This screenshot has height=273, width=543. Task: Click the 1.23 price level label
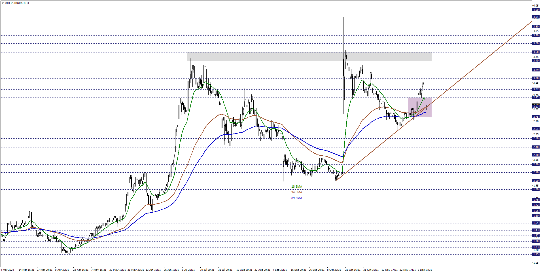536,247
